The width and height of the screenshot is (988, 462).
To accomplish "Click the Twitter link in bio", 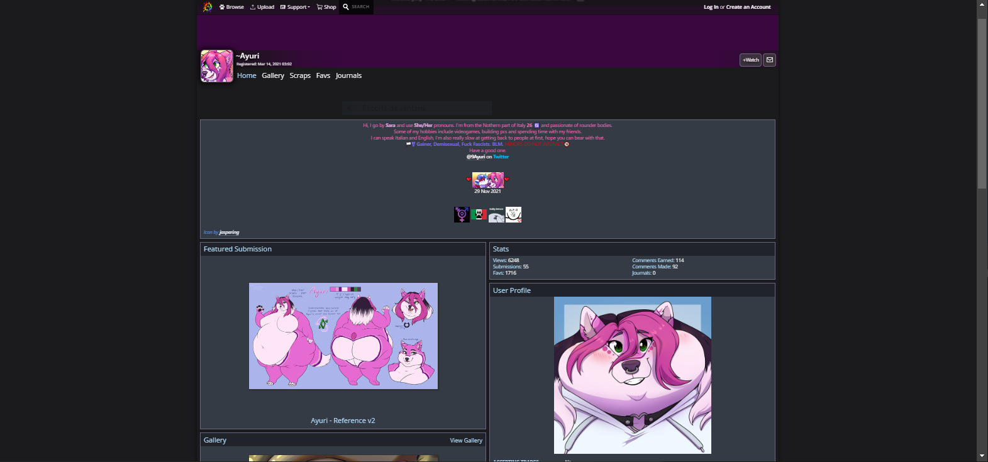I will tap(501, 157).
